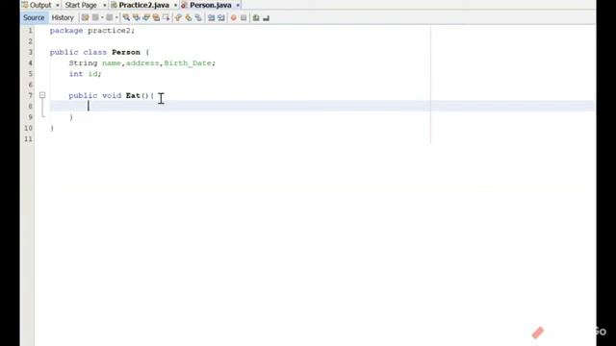Switch to the Source view

point(34,17)
